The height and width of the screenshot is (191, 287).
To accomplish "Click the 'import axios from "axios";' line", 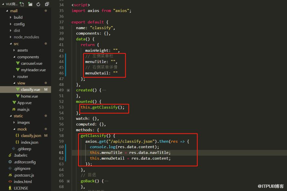I will [101, 11].
